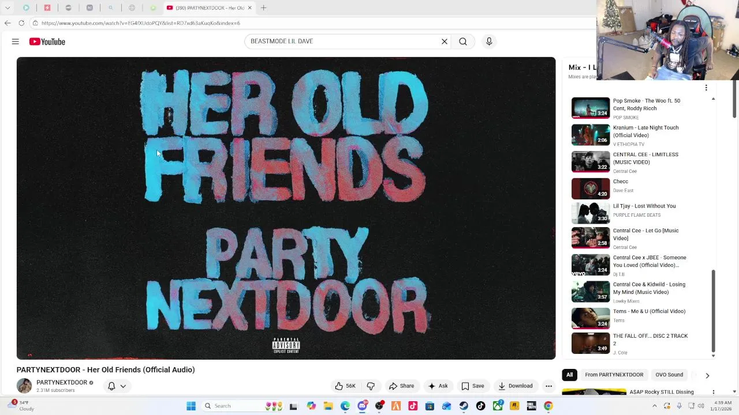Viewport: 739px width, 415px height.
Task: Toggle the notification bell for PARTYNEXTDOOR
Action: (x=111, y=386)
